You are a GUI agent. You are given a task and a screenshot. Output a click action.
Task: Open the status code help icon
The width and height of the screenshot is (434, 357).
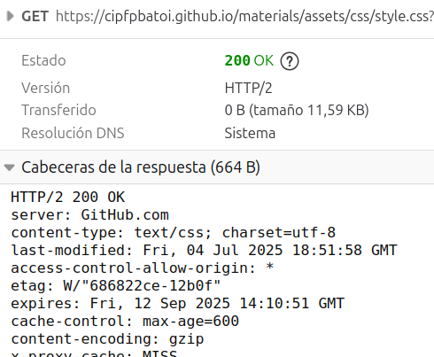click(x=290, y=61)
